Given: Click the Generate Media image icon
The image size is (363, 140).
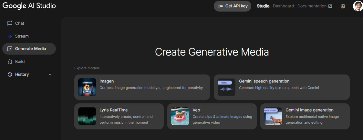Looking at the screenshot, I should pos(10,49).
